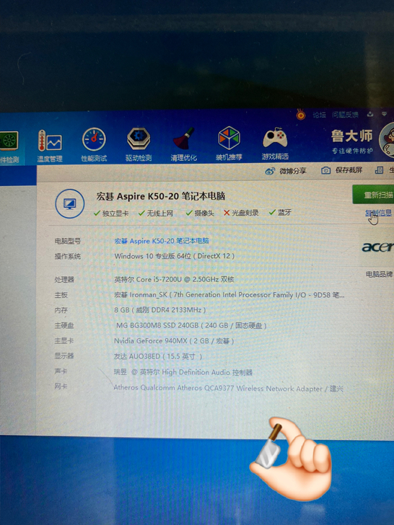Click blue link 宏碁 Aspire K50-20 笔记本电脑
This screenshot has height=525, width=394.
162,241
